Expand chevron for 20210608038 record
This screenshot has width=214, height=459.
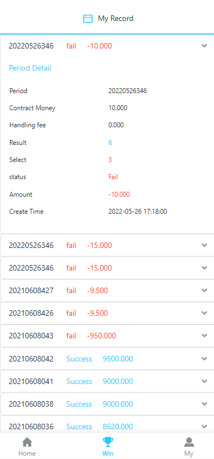204,404
